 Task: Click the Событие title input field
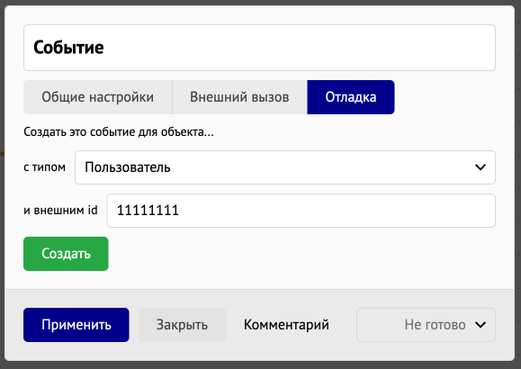click(x=259, y=48)
